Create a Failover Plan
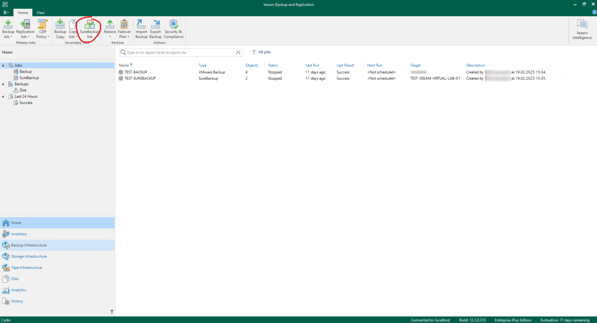 click(124, 29)
